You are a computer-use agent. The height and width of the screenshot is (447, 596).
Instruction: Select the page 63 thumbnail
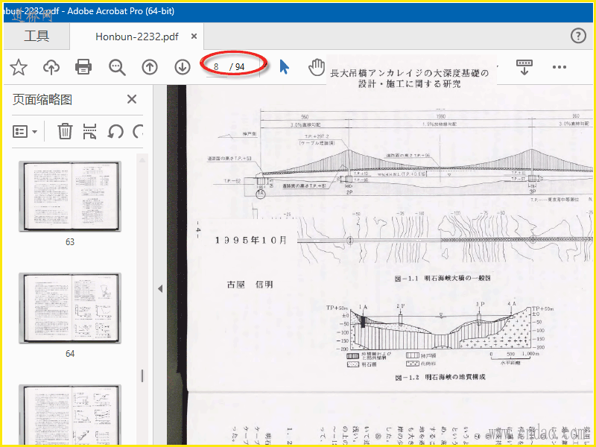tap(70, 196)
